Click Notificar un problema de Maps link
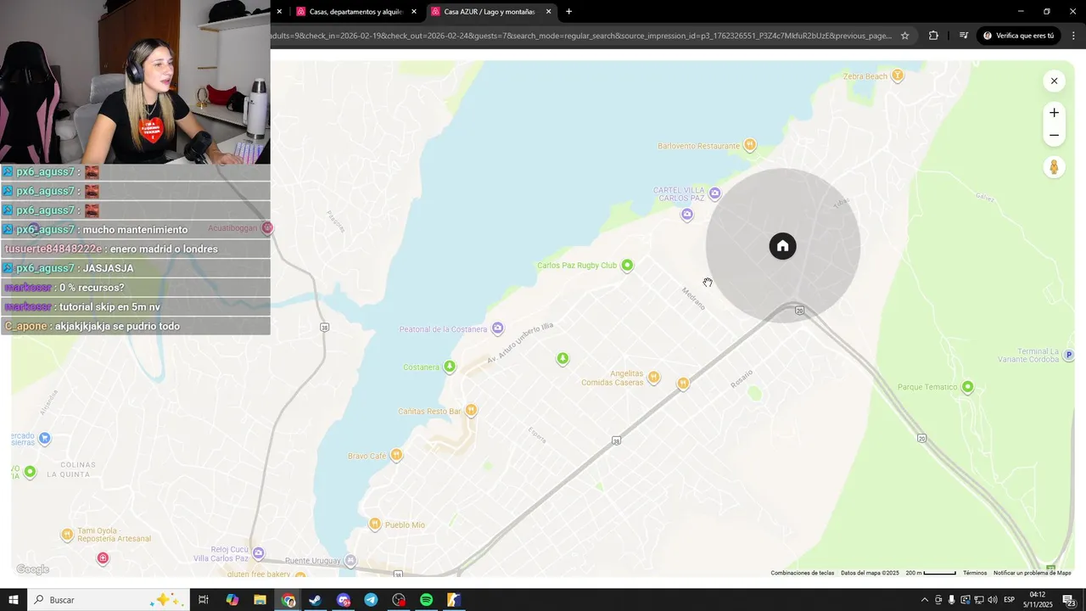The image size is (1086, 611). point(1032,573)
